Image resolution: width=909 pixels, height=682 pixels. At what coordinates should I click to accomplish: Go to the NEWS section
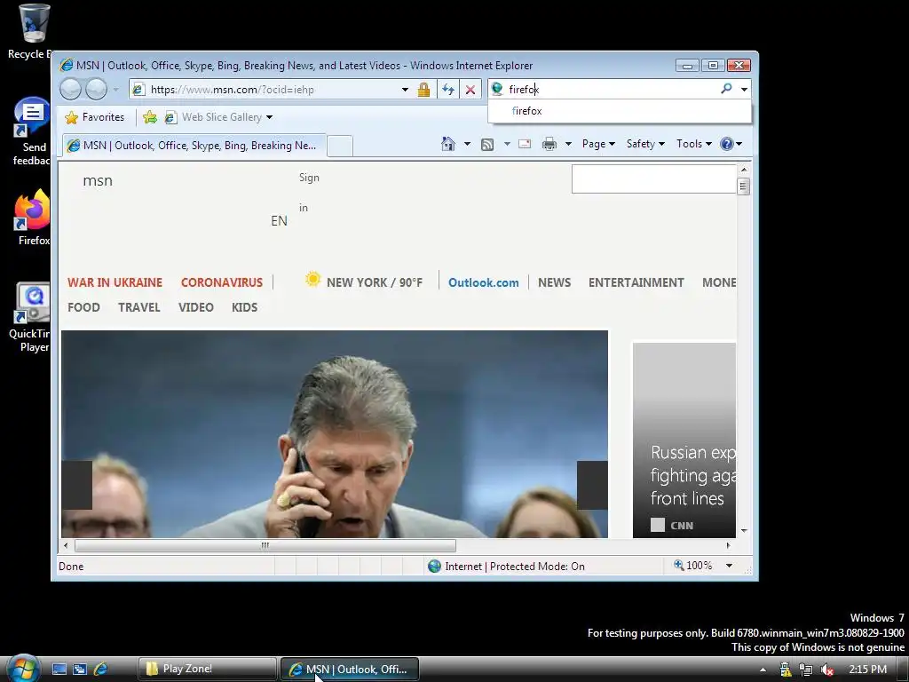point(554,282)
